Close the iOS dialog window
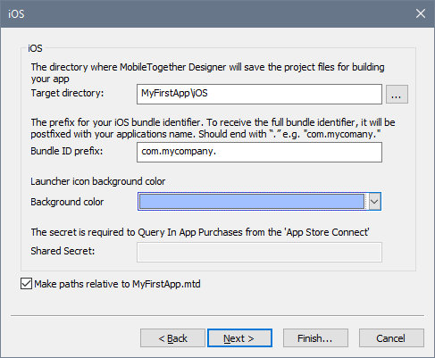 tap(421, 13)
